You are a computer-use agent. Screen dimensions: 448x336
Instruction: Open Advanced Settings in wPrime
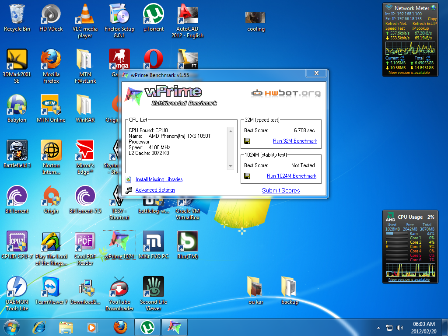(155, 190)
